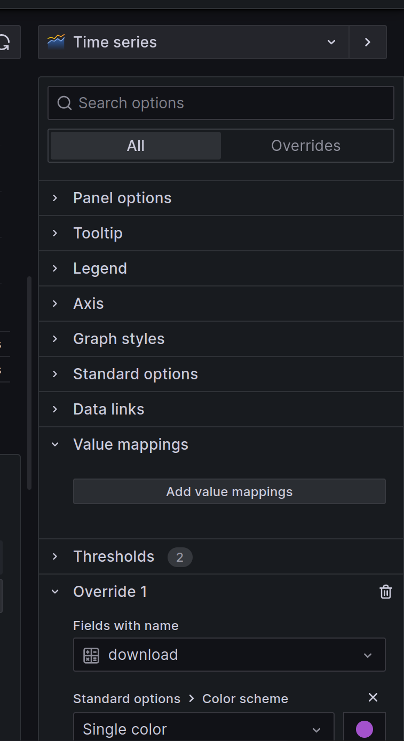
Task: Click Add value mappings button
Action: (x=229, y=491)
